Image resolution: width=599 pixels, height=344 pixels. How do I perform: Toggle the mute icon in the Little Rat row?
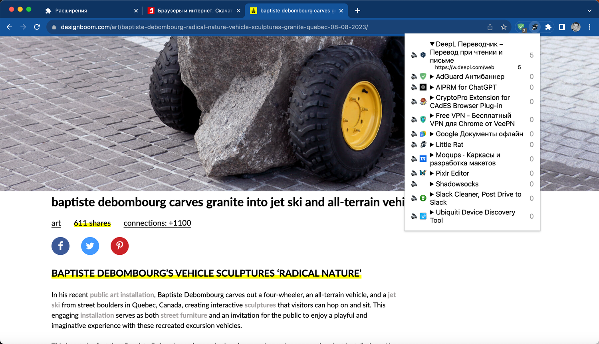[x=414, y=145]
